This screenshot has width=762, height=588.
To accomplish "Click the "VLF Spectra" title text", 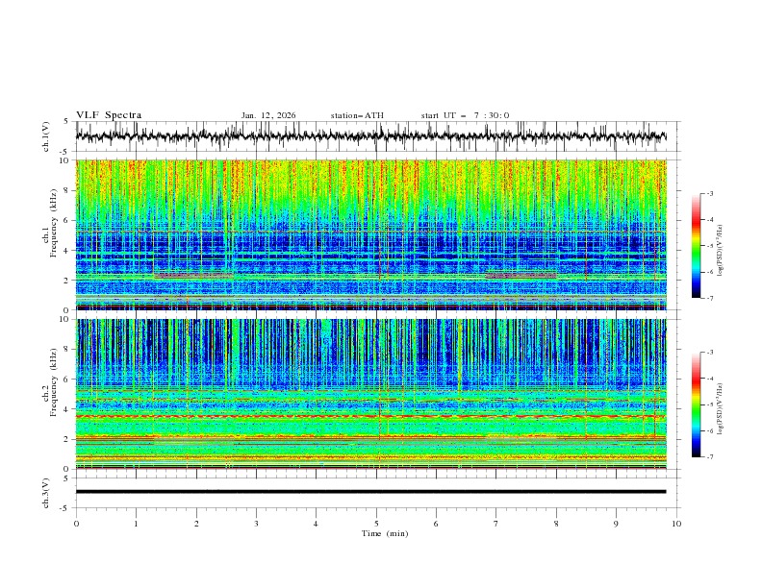I will point(109,115).
